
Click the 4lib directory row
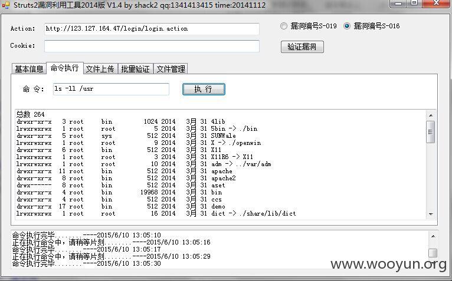click(x=121, y=121)
